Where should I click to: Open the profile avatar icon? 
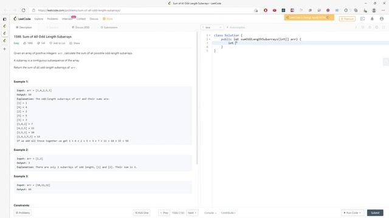coord(382,19)
